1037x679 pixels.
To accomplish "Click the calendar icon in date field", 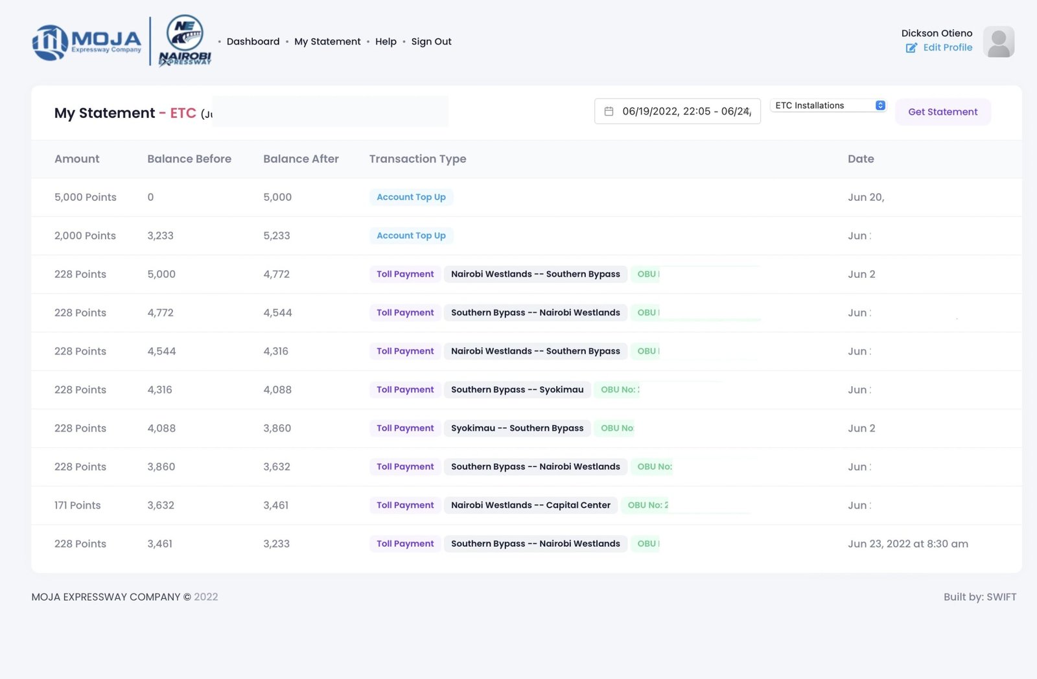I will [x=609, y=111].
